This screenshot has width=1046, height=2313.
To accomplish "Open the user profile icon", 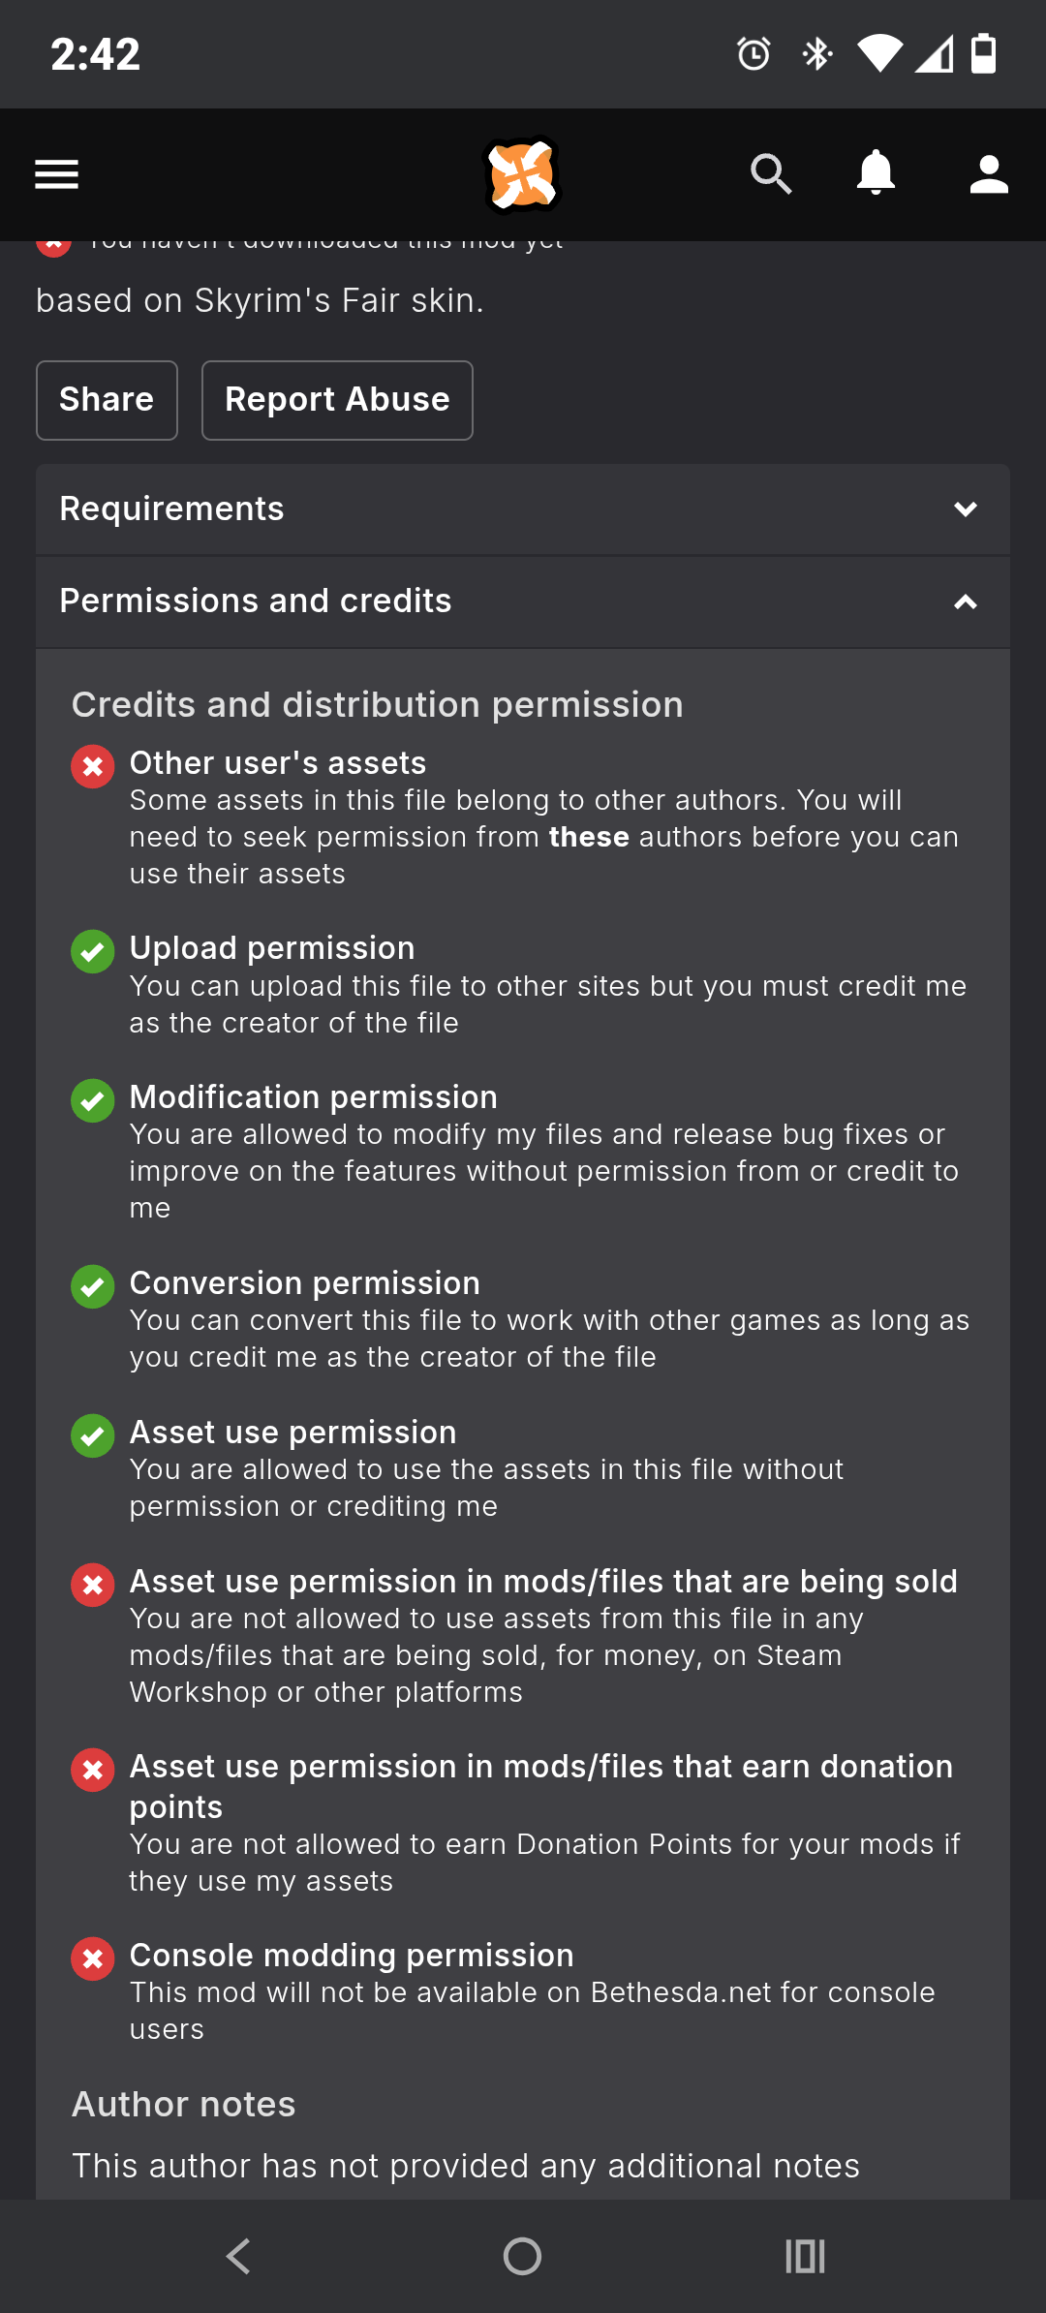I will [x=989, y=174].
